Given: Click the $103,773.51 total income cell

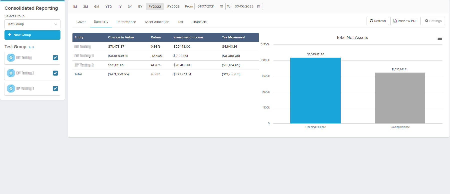Looking at the screenshot, I should [182, 74].
